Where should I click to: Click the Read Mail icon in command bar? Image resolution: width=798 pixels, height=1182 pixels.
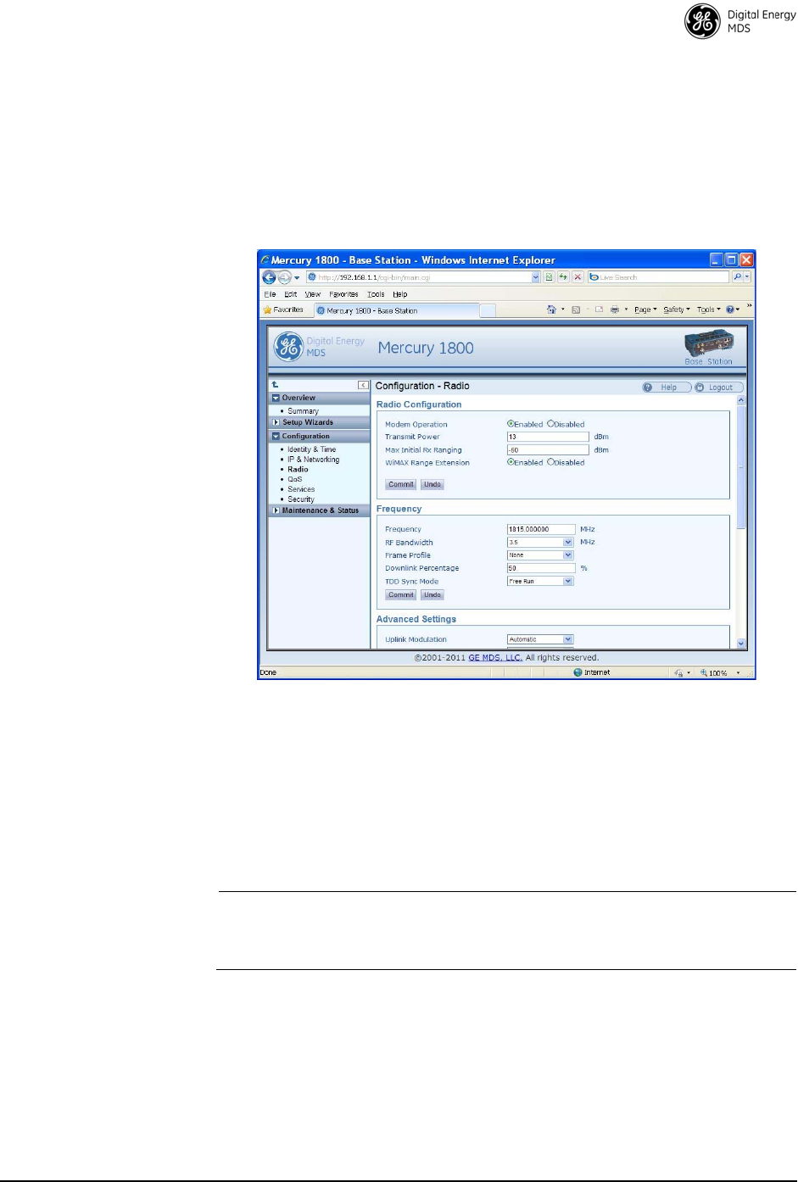(x=599, y=309)
